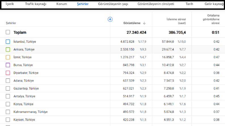Click Kayseri watch time 4.551,3
225x126 pixels.
(x=169, y=120)
